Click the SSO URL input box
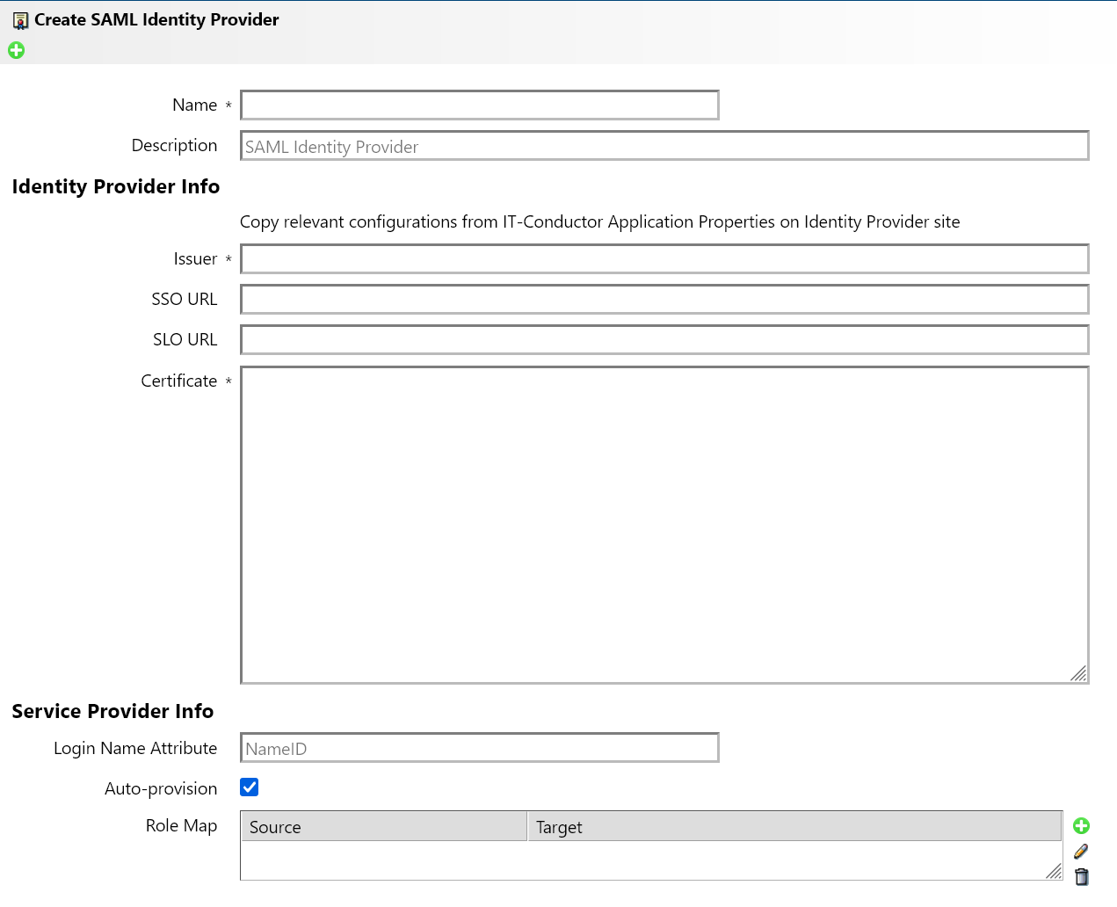Image resolution: width=1117 pixels, height=907 pixels. coord(664,300)
